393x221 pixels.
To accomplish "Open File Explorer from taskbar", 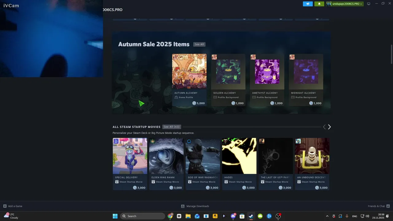I will click(x=188, y=216).
